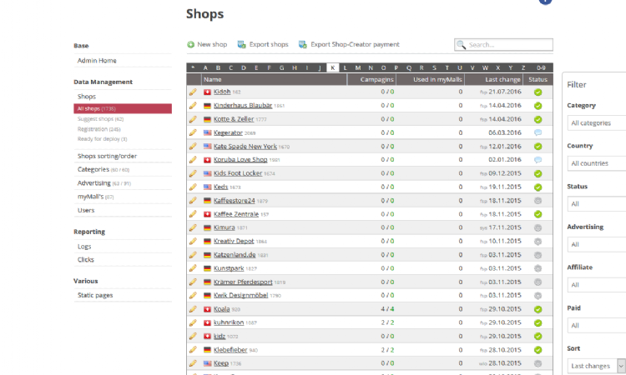
Task: Click the pencil edit icon for Kidoh
Action: (193, 92)
